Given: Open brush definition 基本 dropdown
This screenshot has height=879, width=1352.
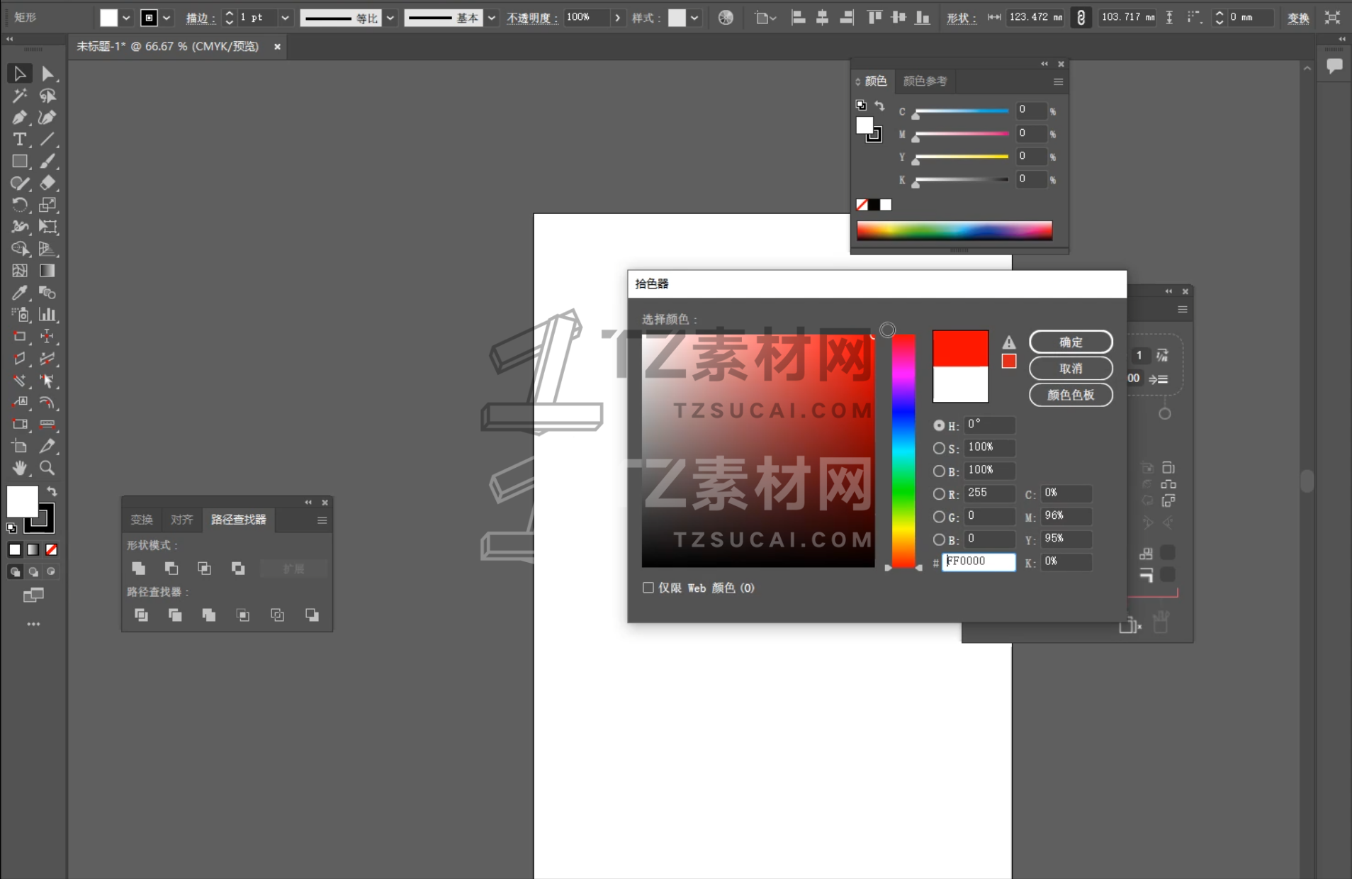Looking at the screenshot, I should point(491,18).
